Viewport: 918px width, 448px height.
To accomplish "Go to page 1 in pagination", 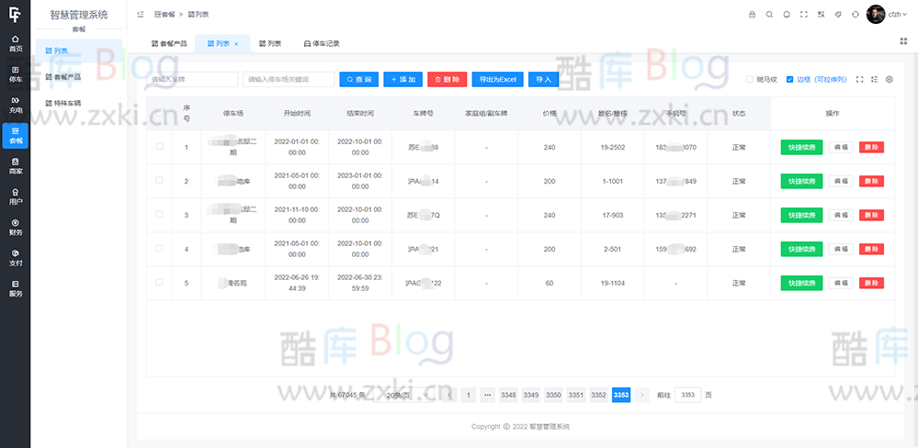I will pos(469,396).
